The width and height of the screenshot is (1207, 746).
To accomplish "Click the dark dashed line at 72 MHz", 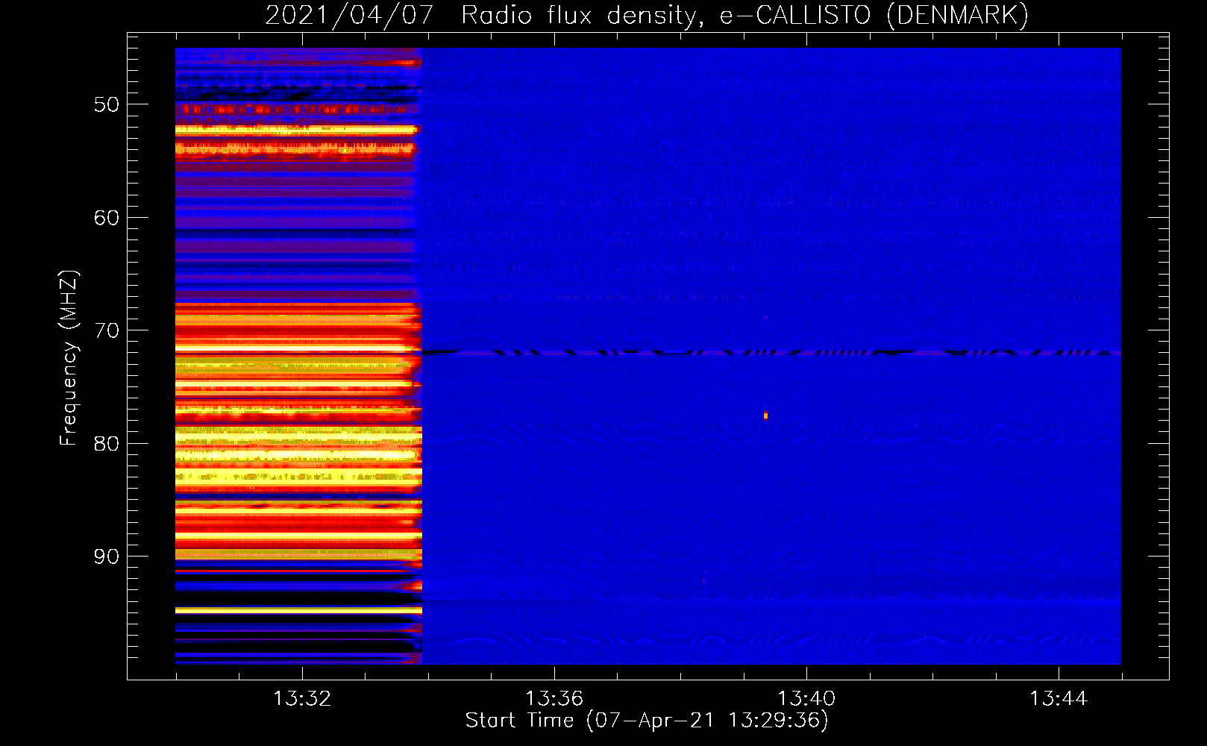I will [771, 352].
